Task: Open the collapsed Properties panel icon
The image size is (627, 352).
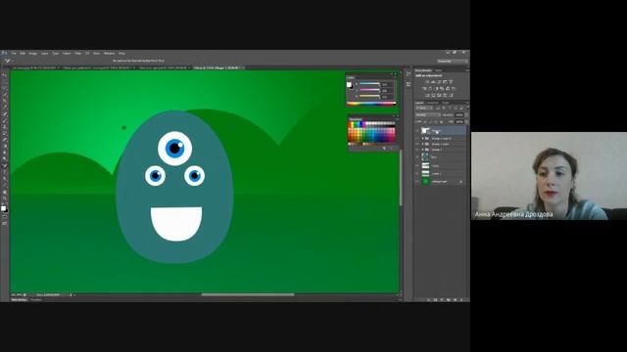Action: pyautogui.click(x=409, y=84)
